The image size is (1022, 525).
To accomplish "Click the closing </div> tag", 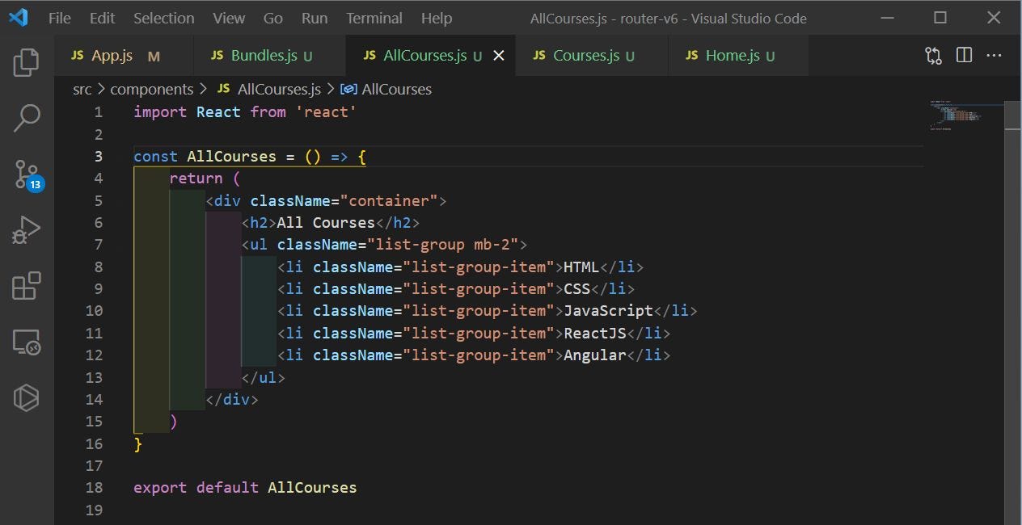I will tap(231, 399).
